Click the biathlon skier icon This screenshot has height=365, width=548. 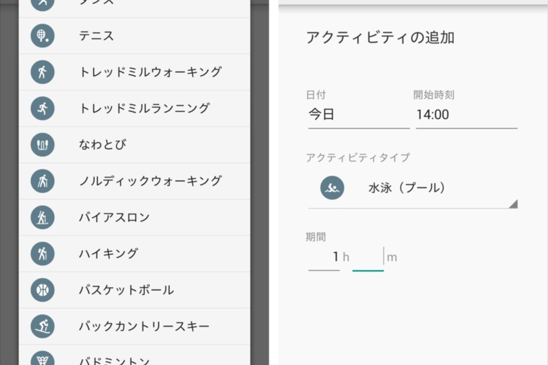[42, 217]
